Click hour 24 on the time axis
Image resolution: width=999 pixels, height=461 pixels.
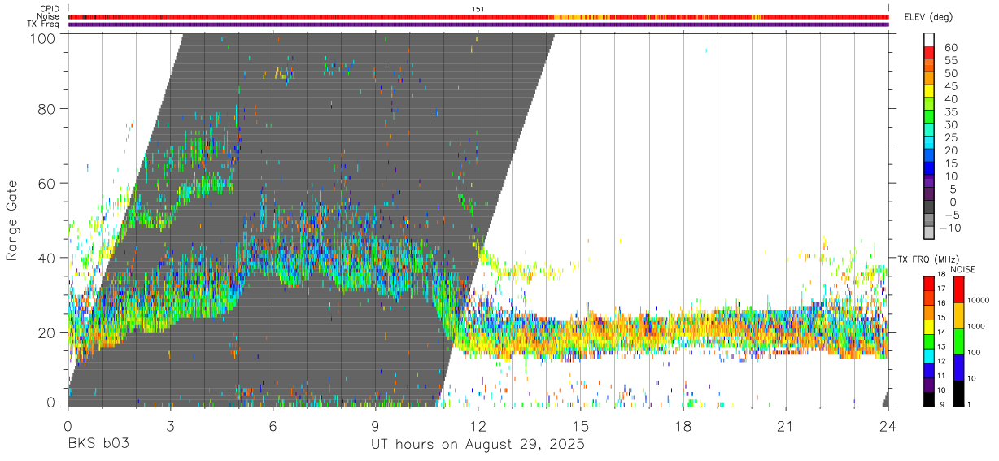(x=888, y=426)
